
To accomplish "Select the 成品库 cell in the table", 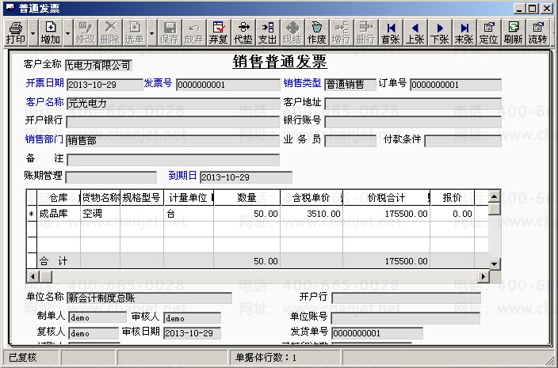I will pos(59,214).
